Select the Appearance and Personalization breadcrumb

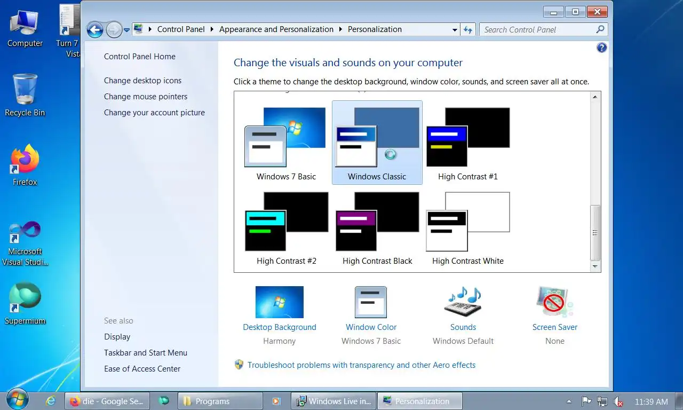click(x=276, y=29)
